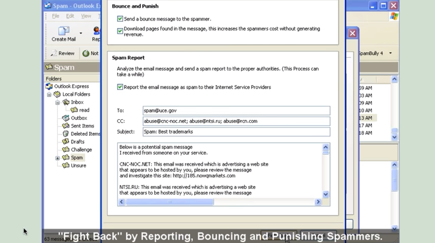The image size is (435, 243).
Task: Click the Subject field 'Spam: Best trademarks'
Action: (x=237, y=132)
